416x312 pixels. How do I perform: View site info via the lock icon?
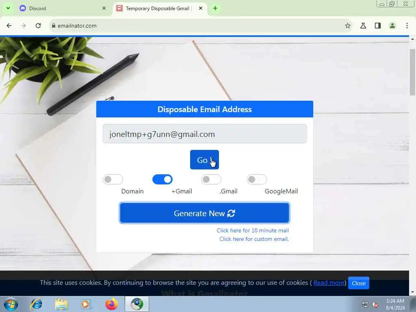pyautogui.click(x=54, y=26)
